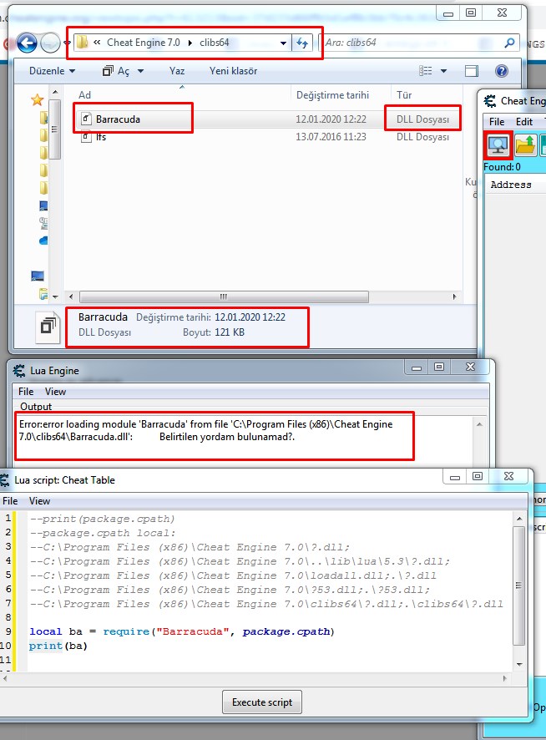Click the horizontal scrollbar in the file list
Image resolution: width=546 pixels, height=740 pixels.
tap(224, 297)
